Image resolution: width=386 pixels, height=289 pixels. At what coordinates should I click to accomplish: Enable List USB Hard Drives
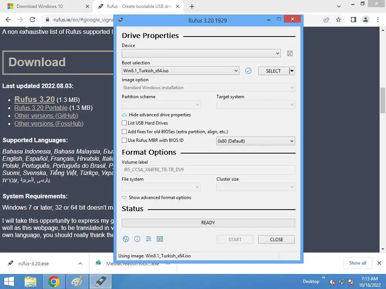click(x=124, y=123)
